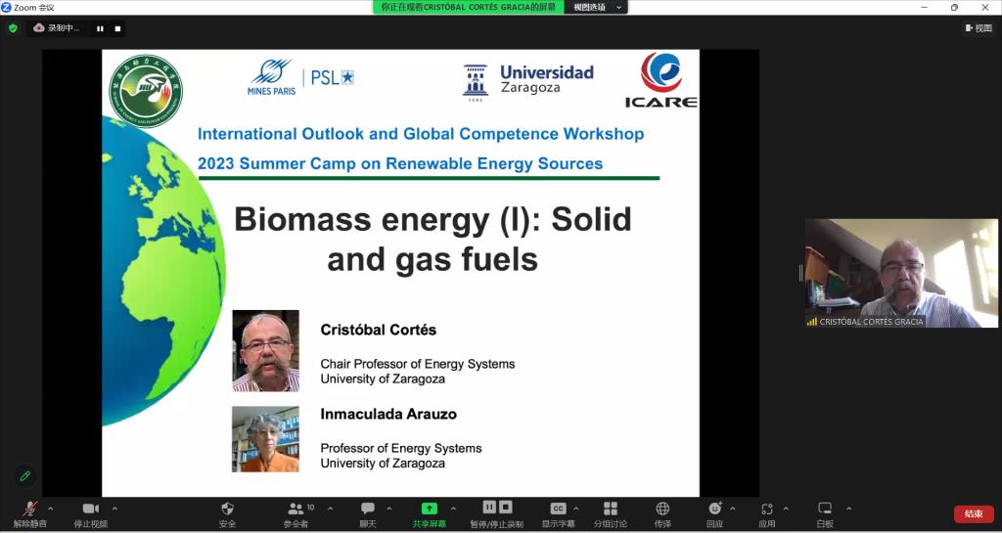Image resolution: width=1002 pixels, height=533 pixels.
Task: Expand video options arrow next to stop video
Action: [x=114, y=508]
